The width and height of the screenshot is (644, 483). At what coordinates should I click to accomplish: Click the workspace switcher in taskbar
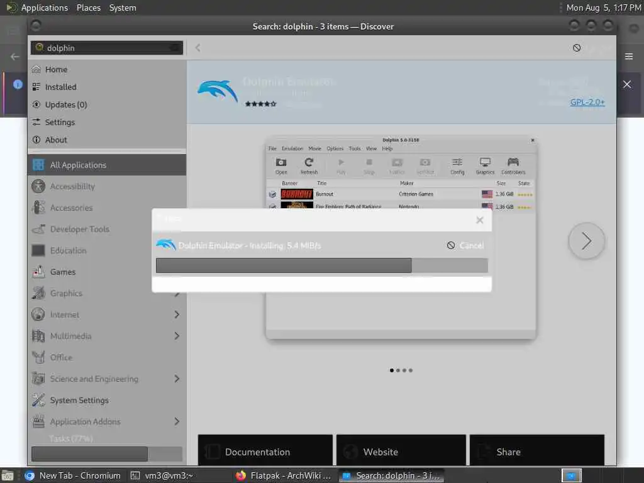pyautogui.click(x=571, y=475)
